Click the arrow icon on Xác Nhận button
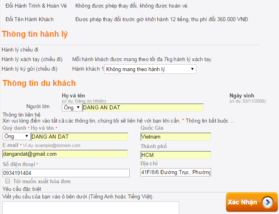Viewport: 279px width, 214px height. [267, 202]
